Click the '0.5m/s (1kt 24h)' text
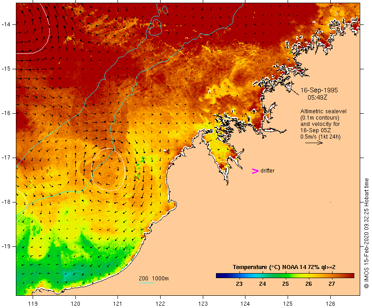Image resolution: width=372 pixels, height=308 pixels. pyautogui.click(x=320, y=137)
